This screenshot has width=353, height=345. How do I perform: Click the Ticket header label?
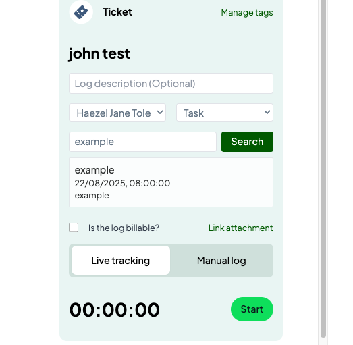[117, 12]
